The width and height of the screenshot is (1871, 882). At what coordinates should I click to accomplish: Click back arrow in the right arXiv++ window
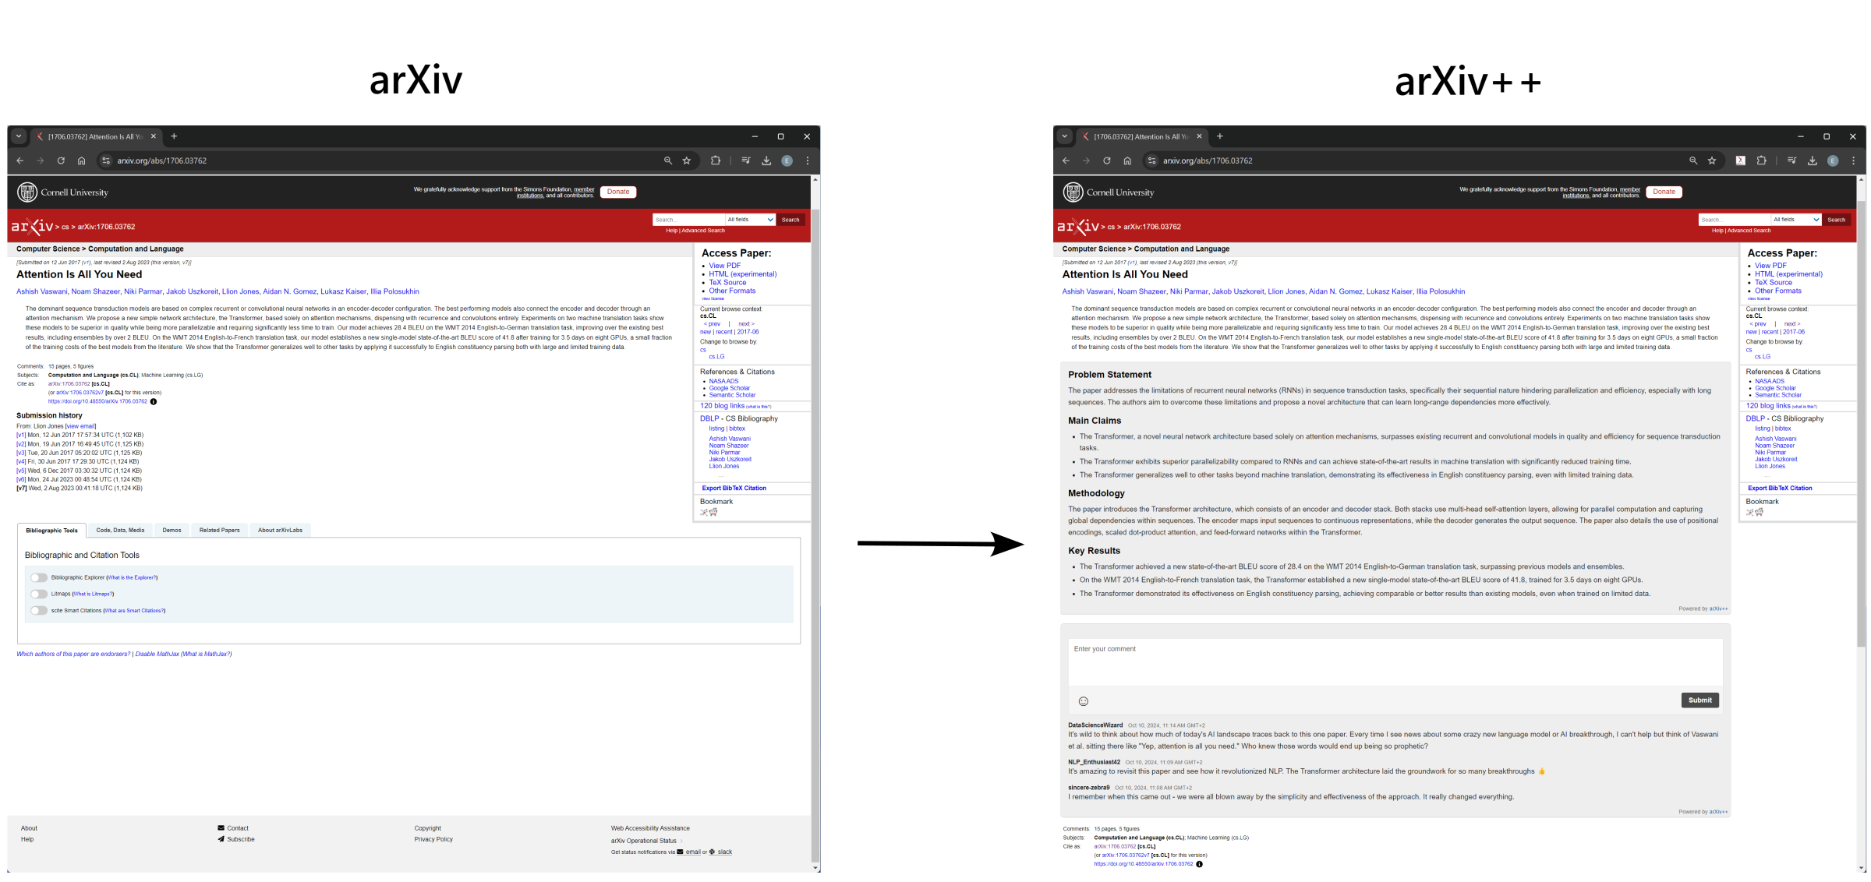click(1066, 161)
